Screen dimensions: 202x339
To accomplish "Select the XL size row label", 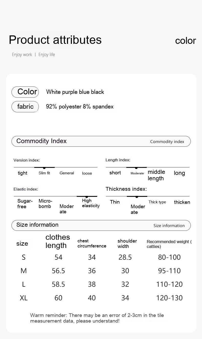I will 24,298.
